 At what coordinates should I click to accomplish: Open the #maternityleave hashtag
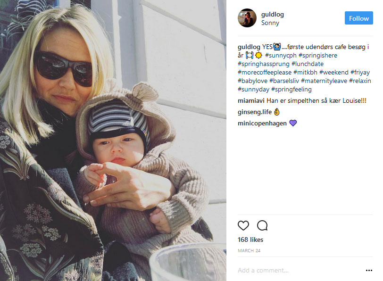click(x=324, y=81)
